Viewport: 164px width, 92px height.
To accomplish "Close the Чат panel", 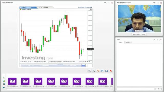I will 161,40.
